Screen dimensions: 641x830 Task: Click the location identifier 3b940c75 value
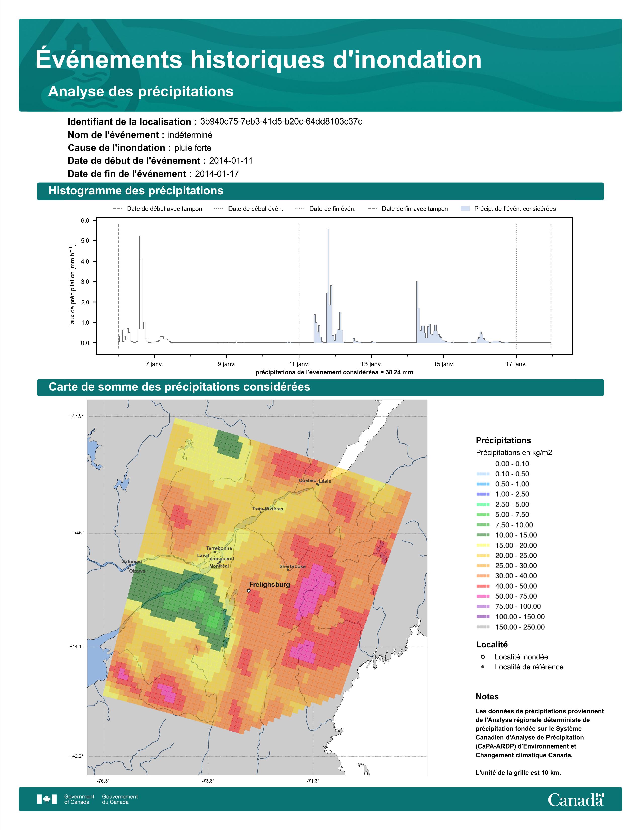click(281, 122)
